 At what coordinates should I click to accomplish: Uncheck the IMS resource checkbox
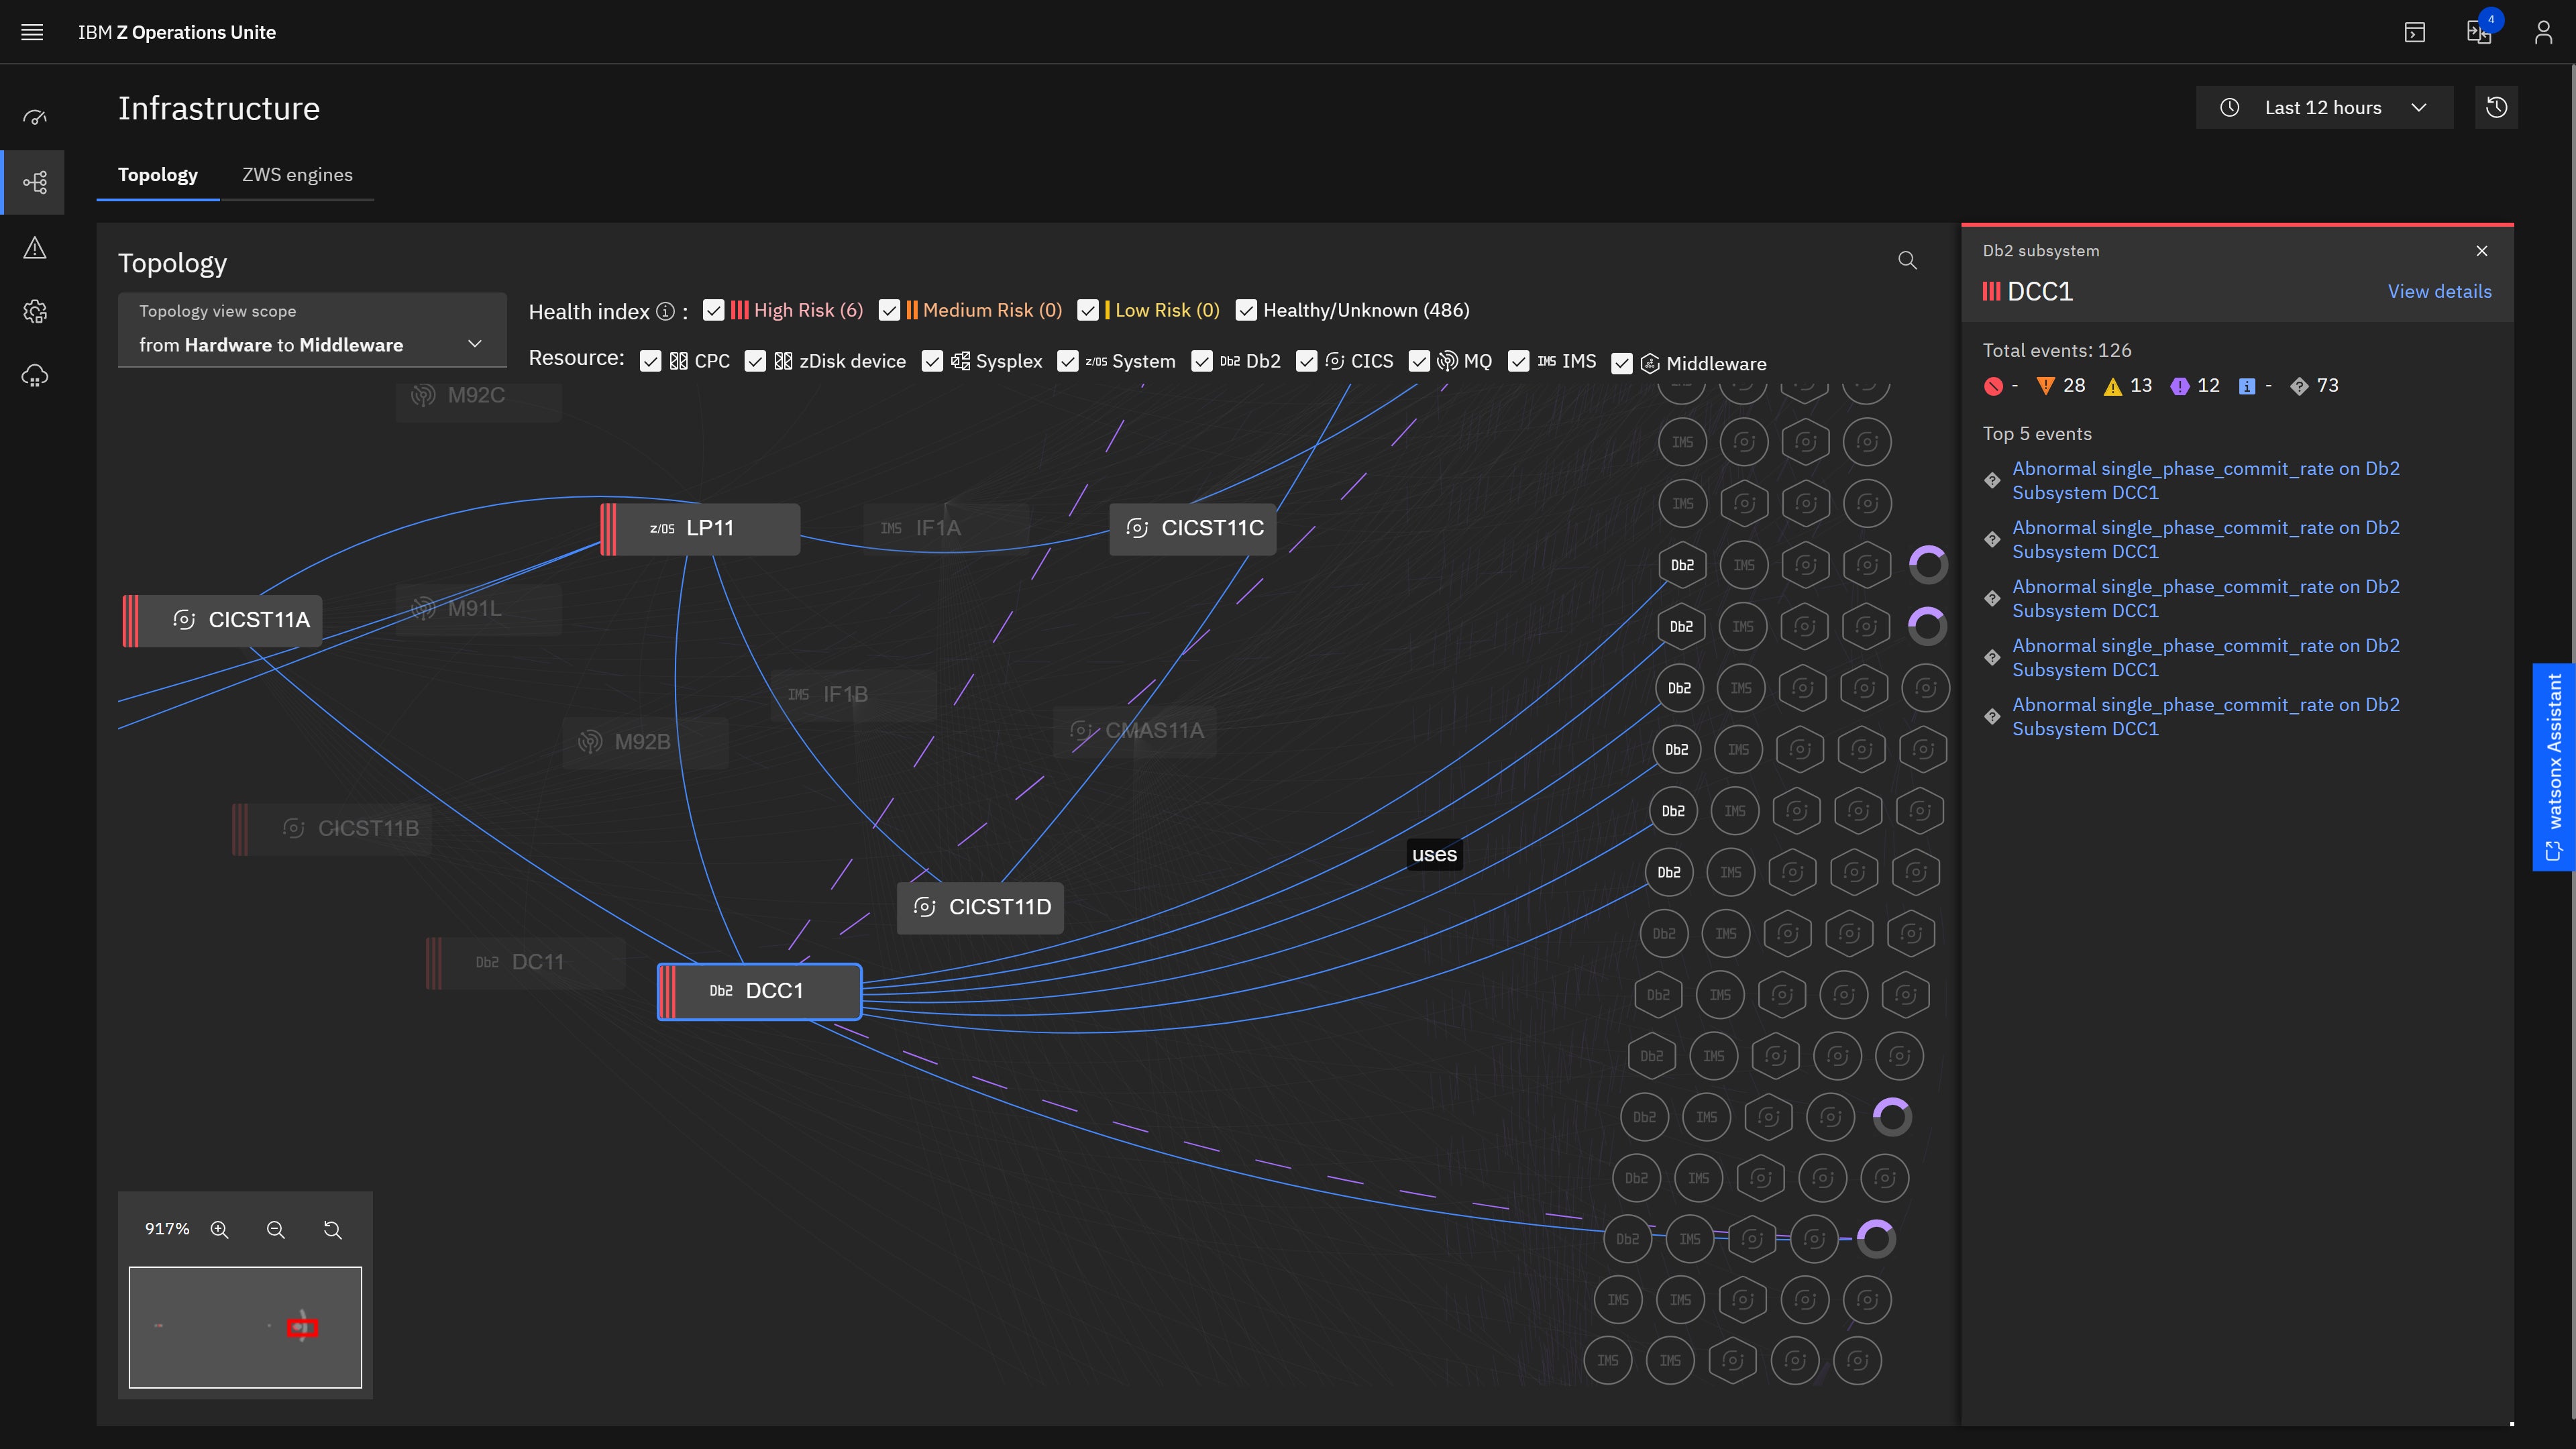coord(1519,361)
